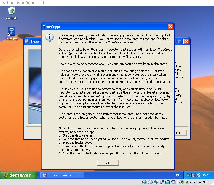Click the CTRL DROITE host key label
Screen dimensions: 214x185
coord(199,182)
